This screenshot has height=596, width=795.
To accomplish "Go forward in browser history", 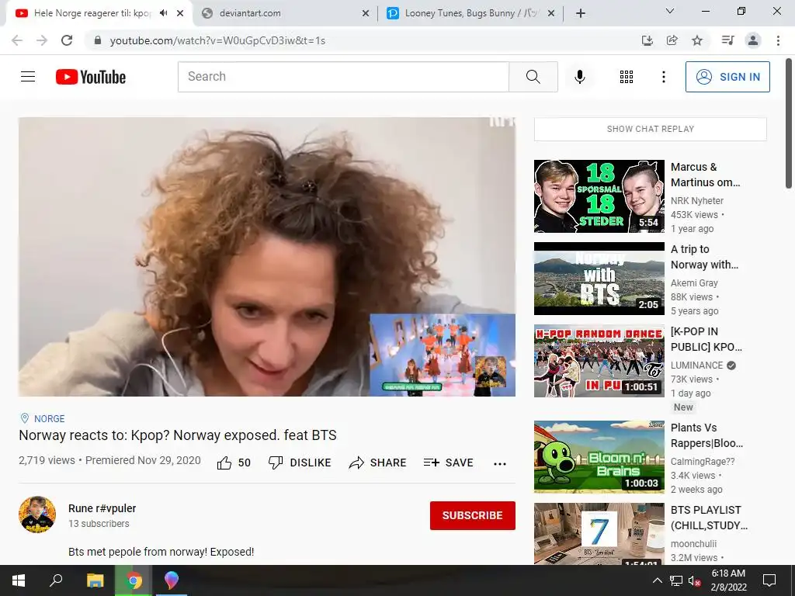I will tap(42, 40).
